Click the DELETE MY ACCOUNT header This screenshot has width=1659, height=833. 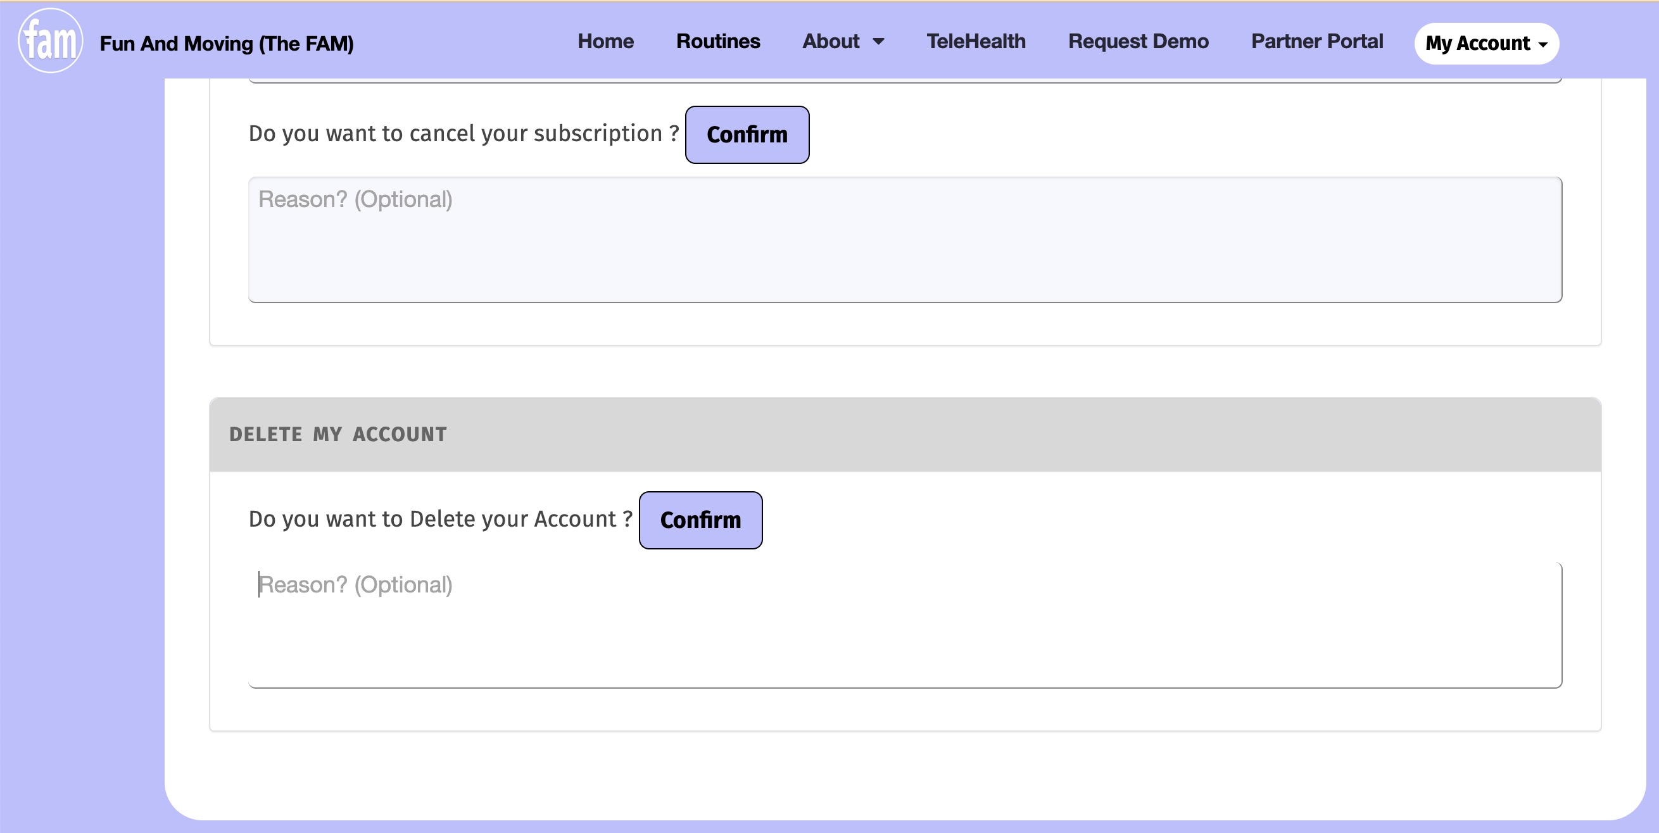tap(905, 434)
